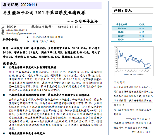This screenshot has width=154, height=135.
Task: Click the date 2011 年 7 月 23 日
Action: tap(141, 119)
